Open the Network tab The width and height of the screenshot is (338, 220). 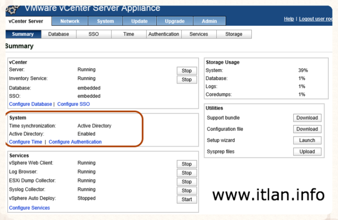tap(70, 21)
